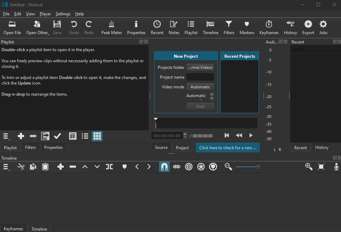Open the Markers panel
Screen dimensions: 341x232
(x=247, y=27)
